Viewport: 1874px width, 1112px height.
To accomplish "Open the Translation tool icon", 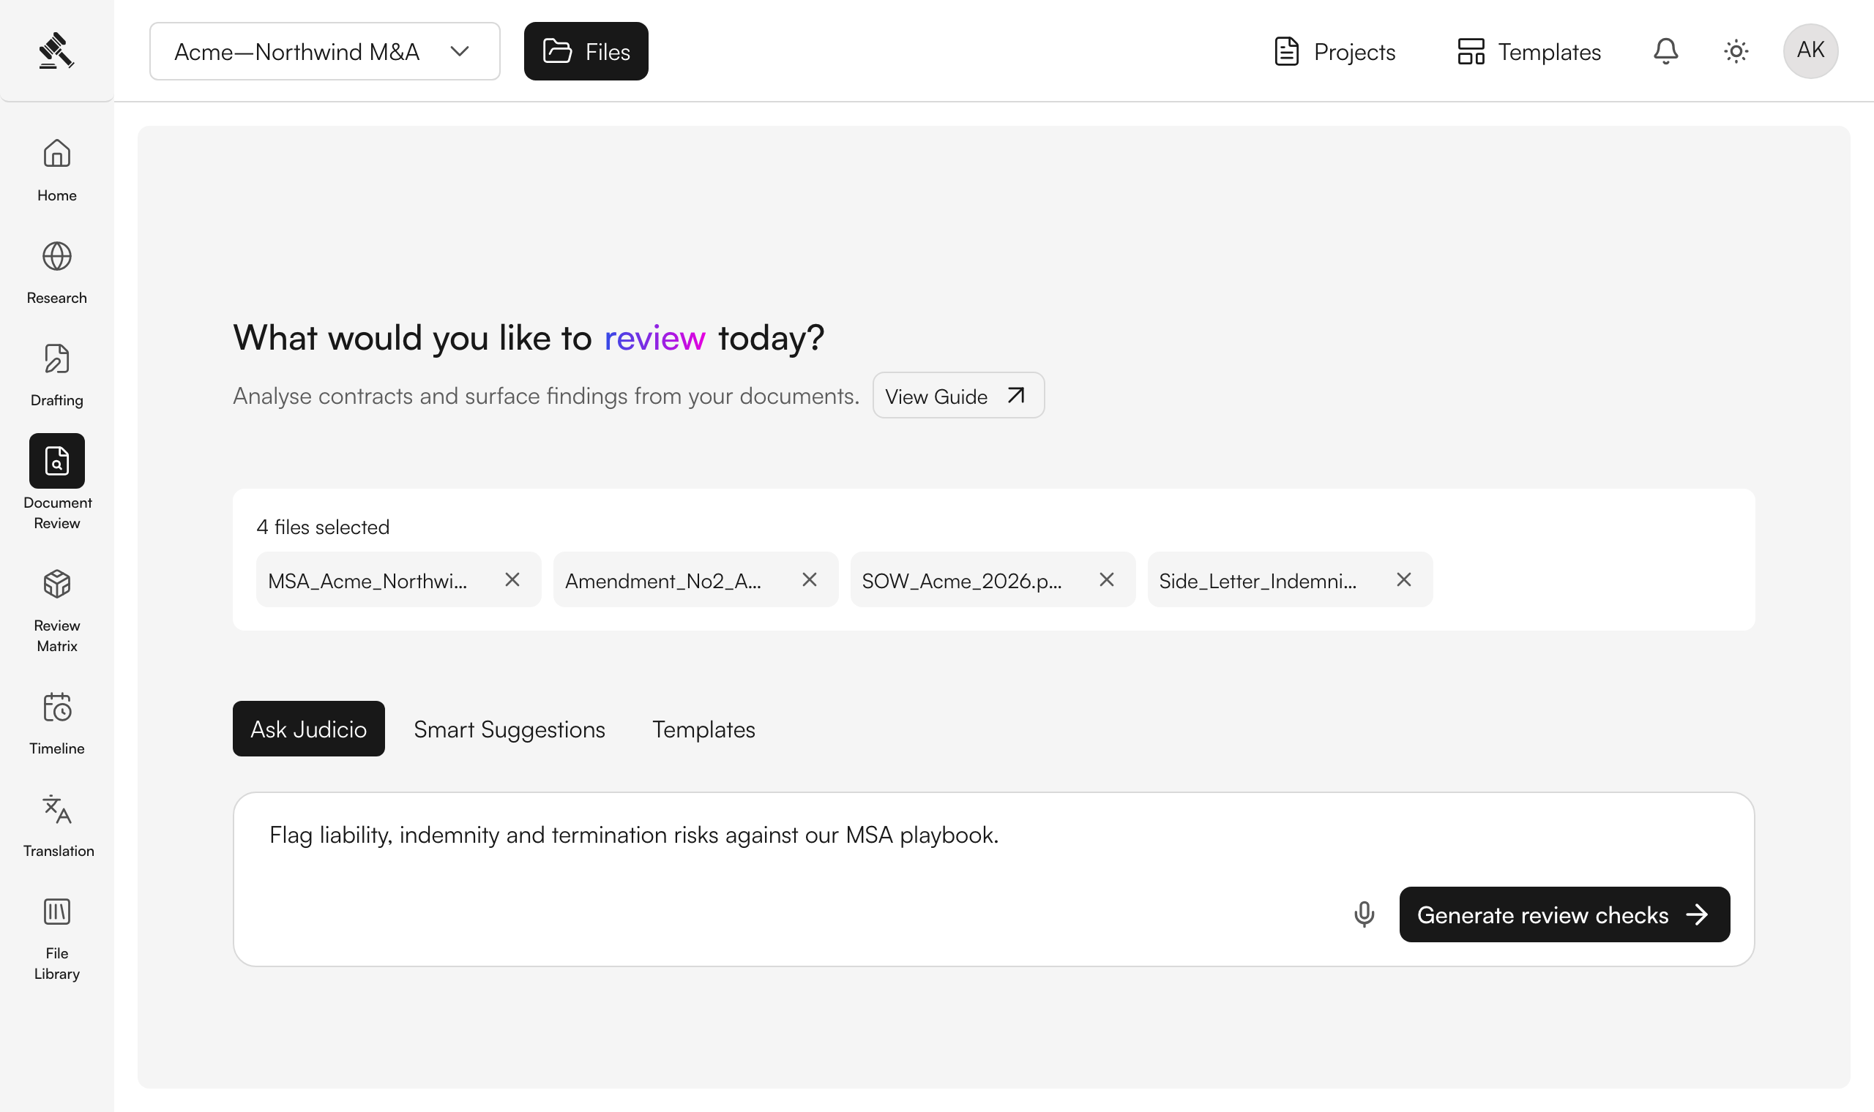I will (57, 809).
